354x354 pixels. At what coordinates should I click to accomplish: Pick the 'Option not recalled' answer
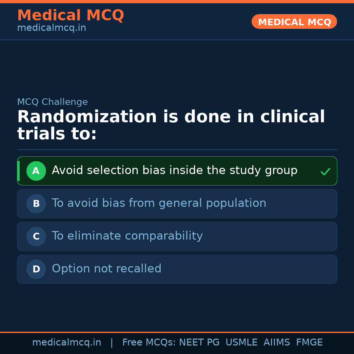pos(107,269)
